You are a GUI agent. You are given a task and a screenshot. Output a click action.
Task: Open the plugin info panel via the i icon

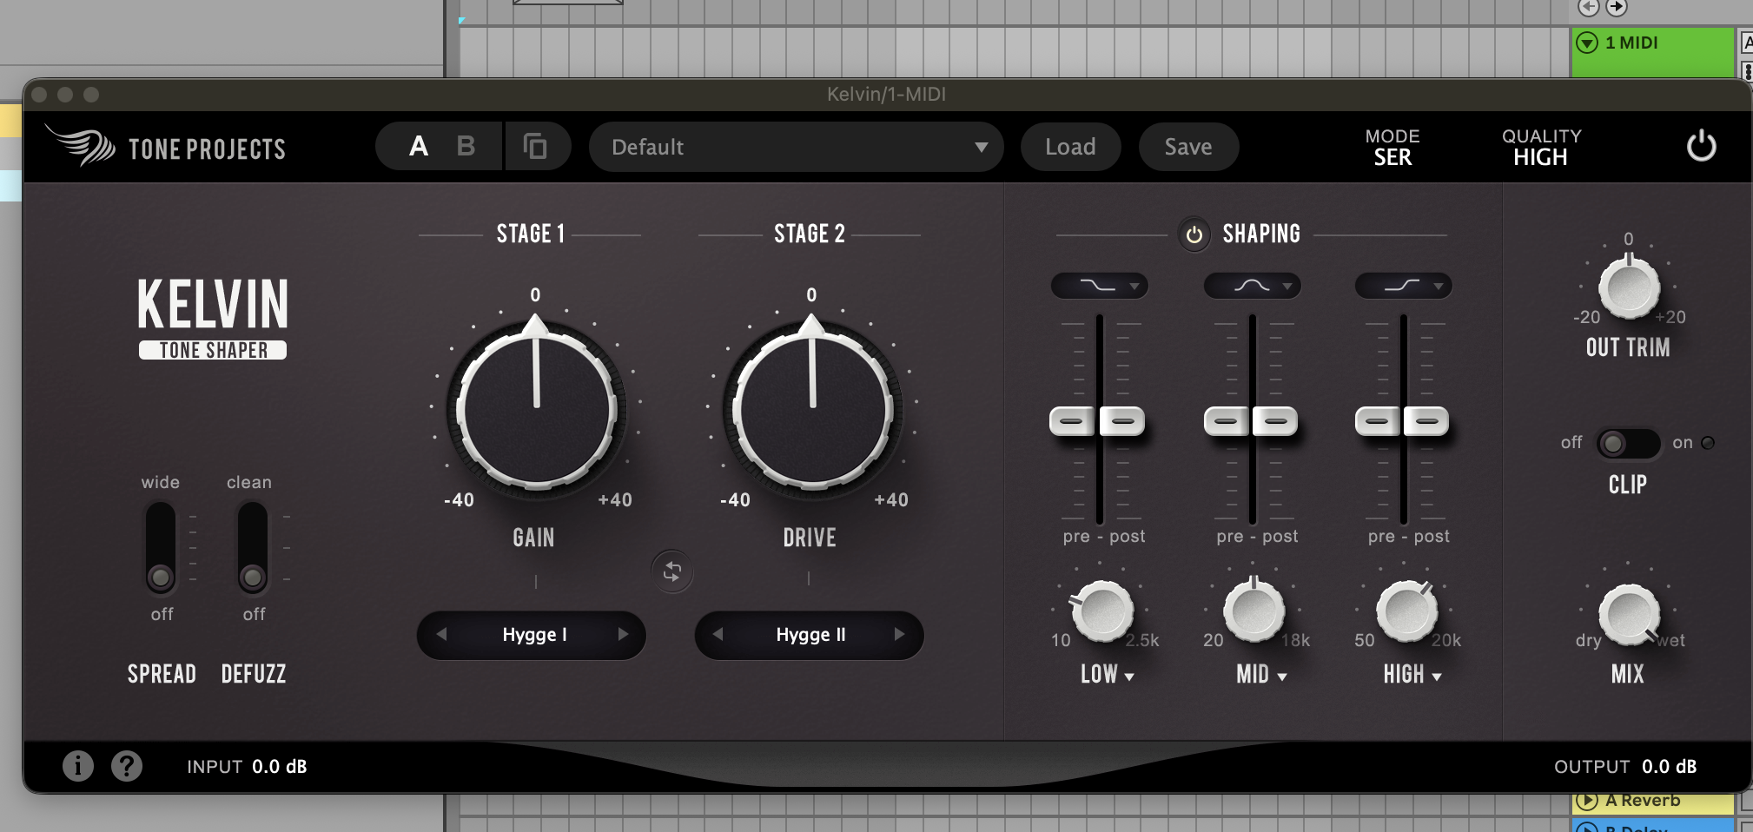(x=77, y=766)
